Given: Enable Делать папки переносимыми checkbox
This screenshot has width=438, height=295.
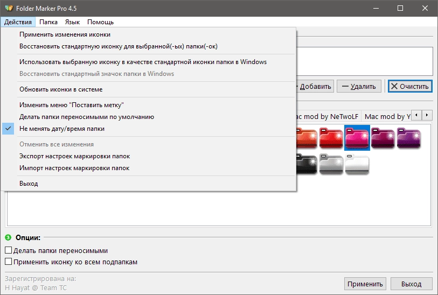Looking at the screenshot, I should click(9, 250).
